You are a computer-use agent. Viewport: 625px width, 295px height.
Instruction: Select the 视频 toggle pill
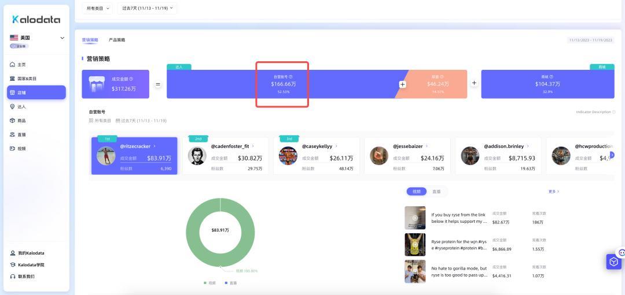click(x=417, y=192)
